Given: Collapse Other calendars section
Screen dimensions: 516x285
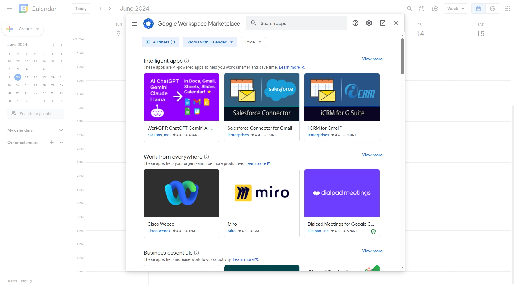Looking at the screenshot, I should coord(61,143).
